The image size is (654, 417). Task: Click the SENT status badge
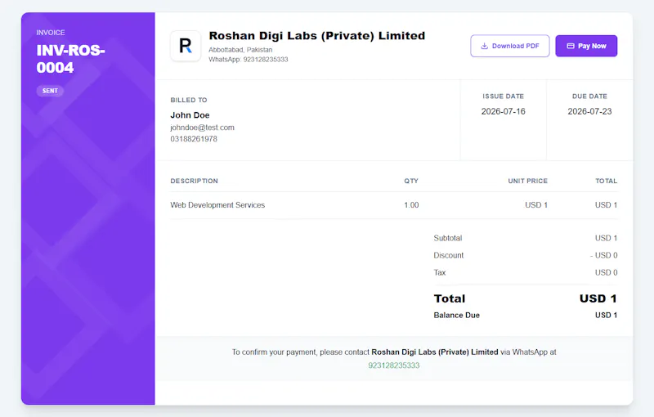50,91
